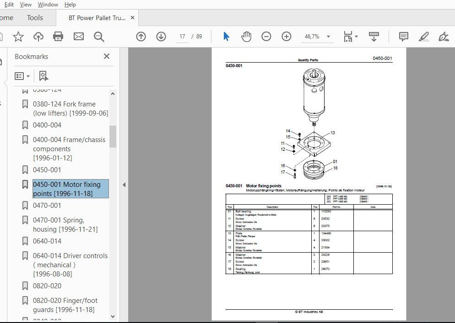Go to the next page arrow
The width and height of the screenshot is (455, 323).
tap(161, 37)
